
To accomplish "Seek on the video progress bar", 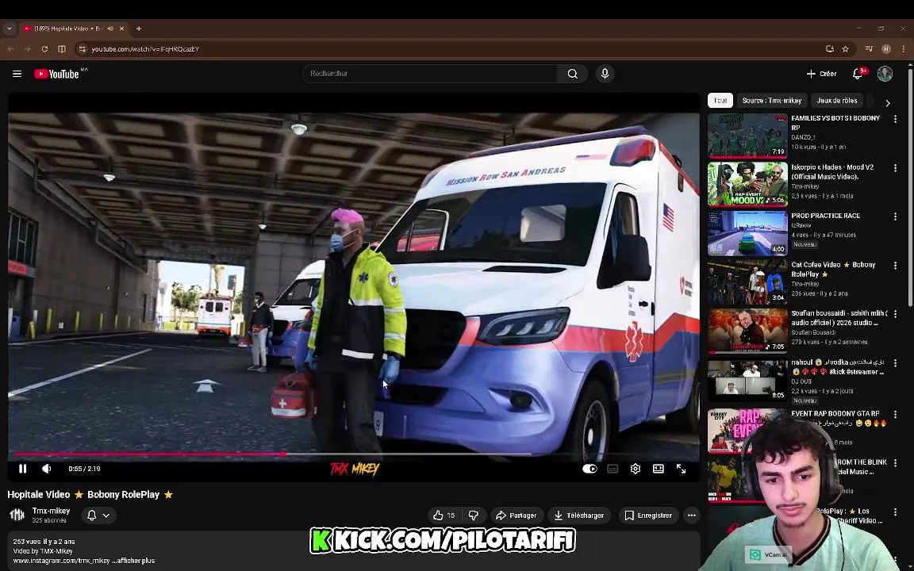I will (x=353, y=454).
